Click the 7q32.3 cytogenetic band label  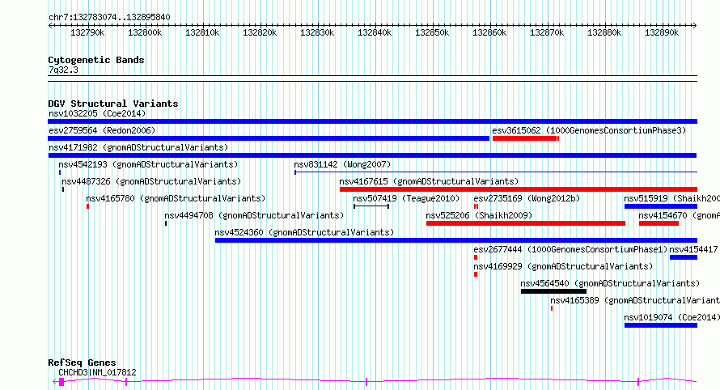[63, 70]
